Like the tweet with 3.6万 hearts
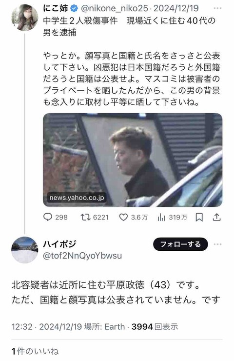Screen dimensions: 234x361 (123, 217)
